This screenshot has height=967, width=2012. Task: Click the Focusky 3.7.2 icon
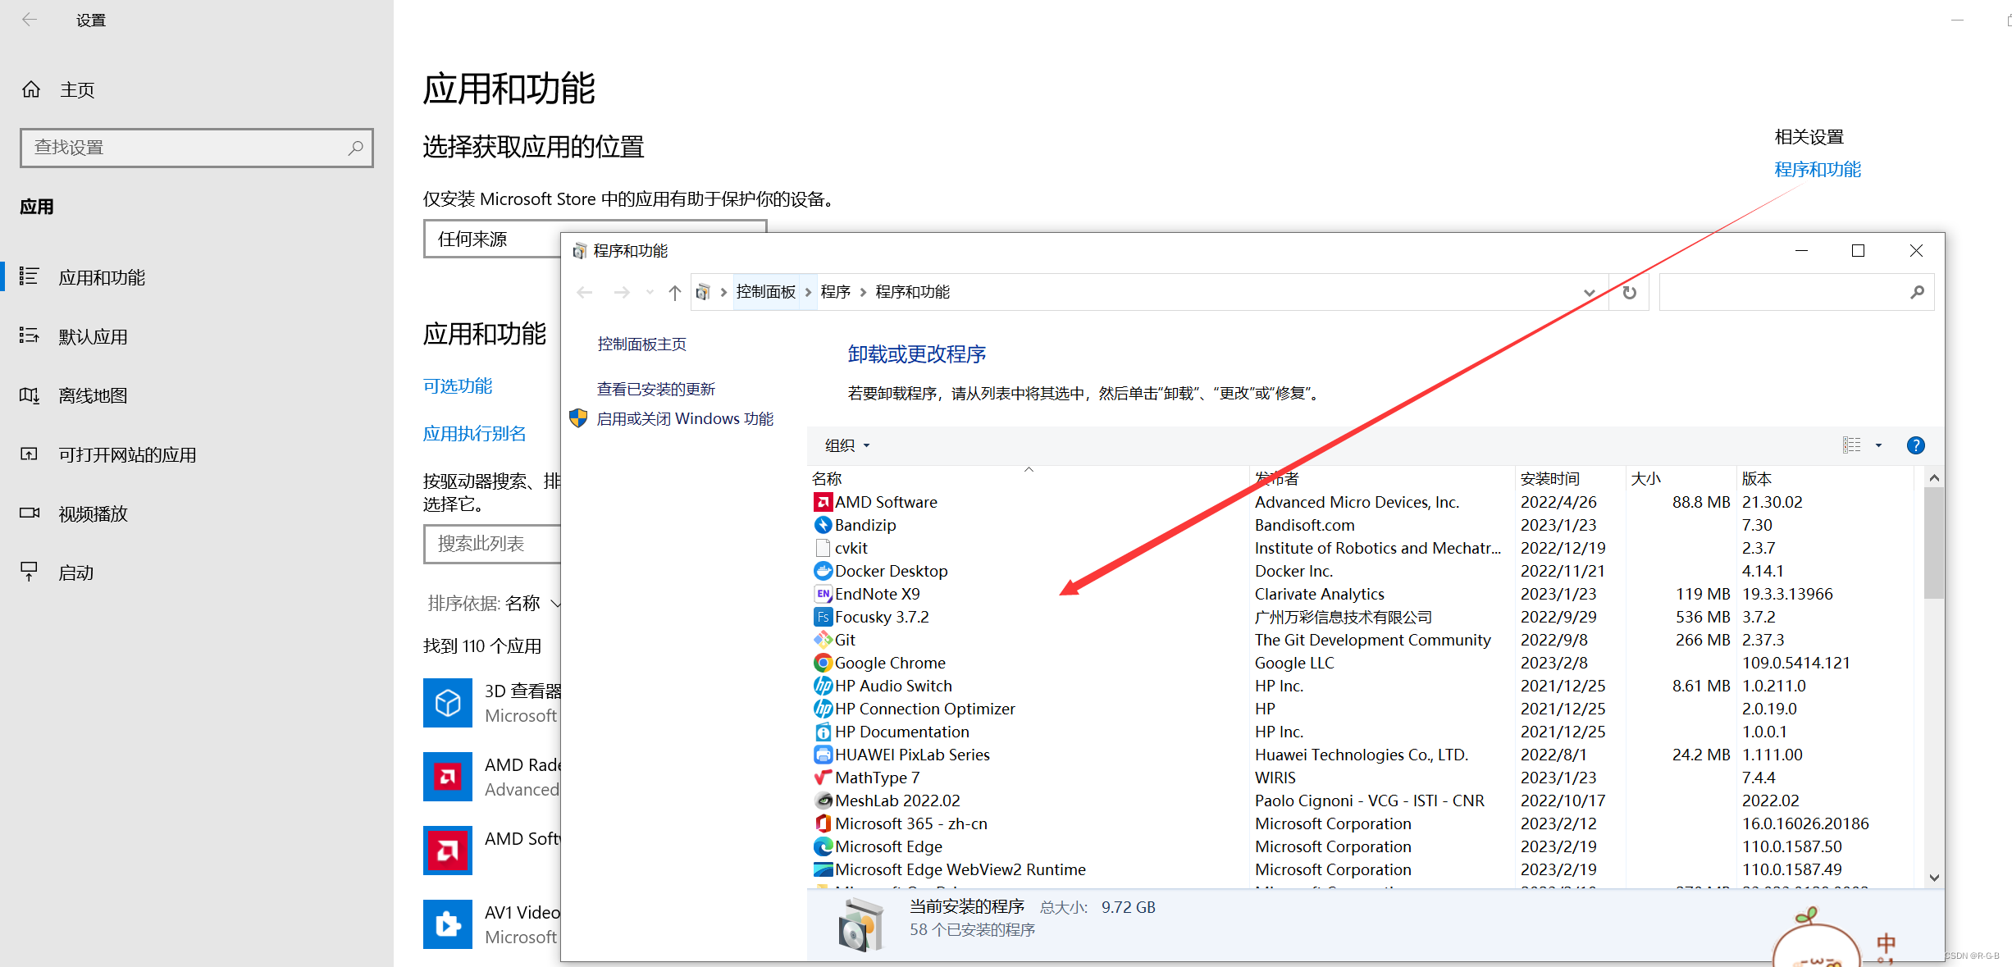tap(820, 617)
